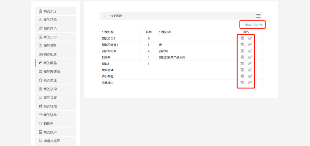The height and width of the screenshot is (146, 310).
Task: Delete the 户外用品 category
Action: click(x=242, y=76)
